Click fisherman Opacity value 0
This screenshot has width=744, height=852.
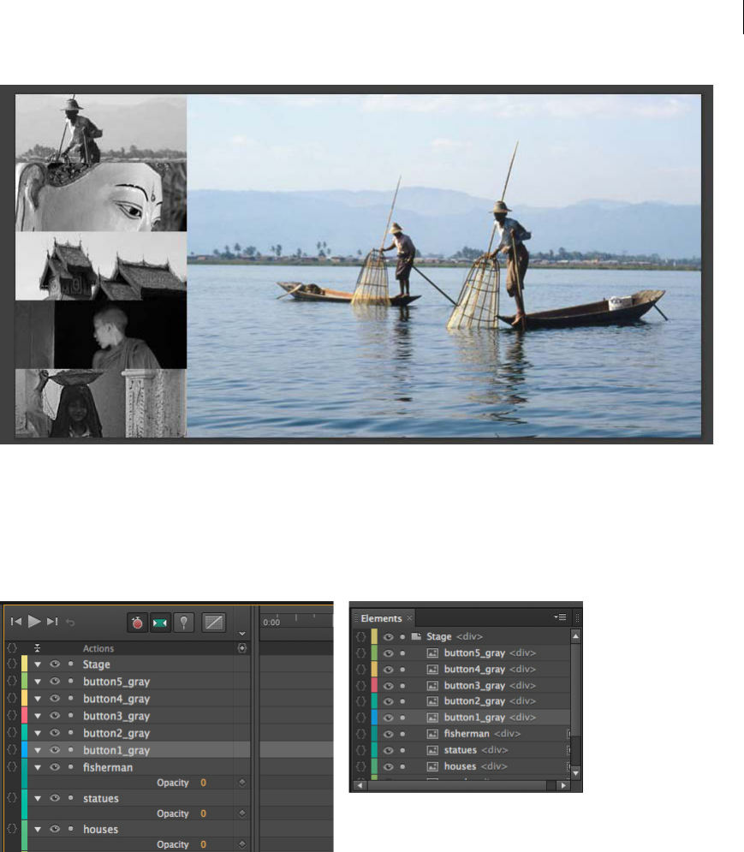[x=203, y=783]
